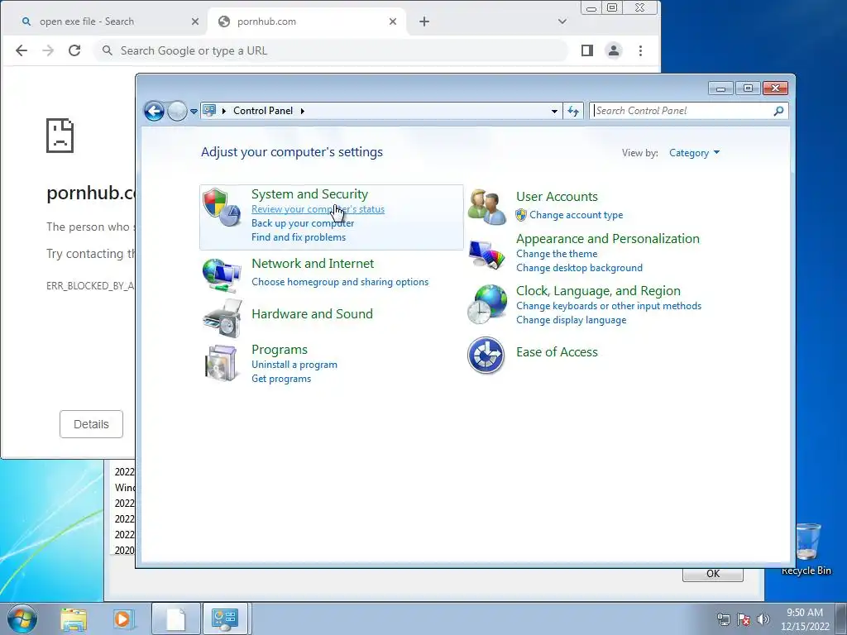
Task: Click the Get programs link
Action: click(281, 379)
